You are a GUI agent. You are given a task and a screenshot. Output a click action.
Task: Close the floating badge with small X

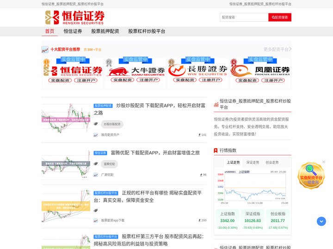click(324, 162)
